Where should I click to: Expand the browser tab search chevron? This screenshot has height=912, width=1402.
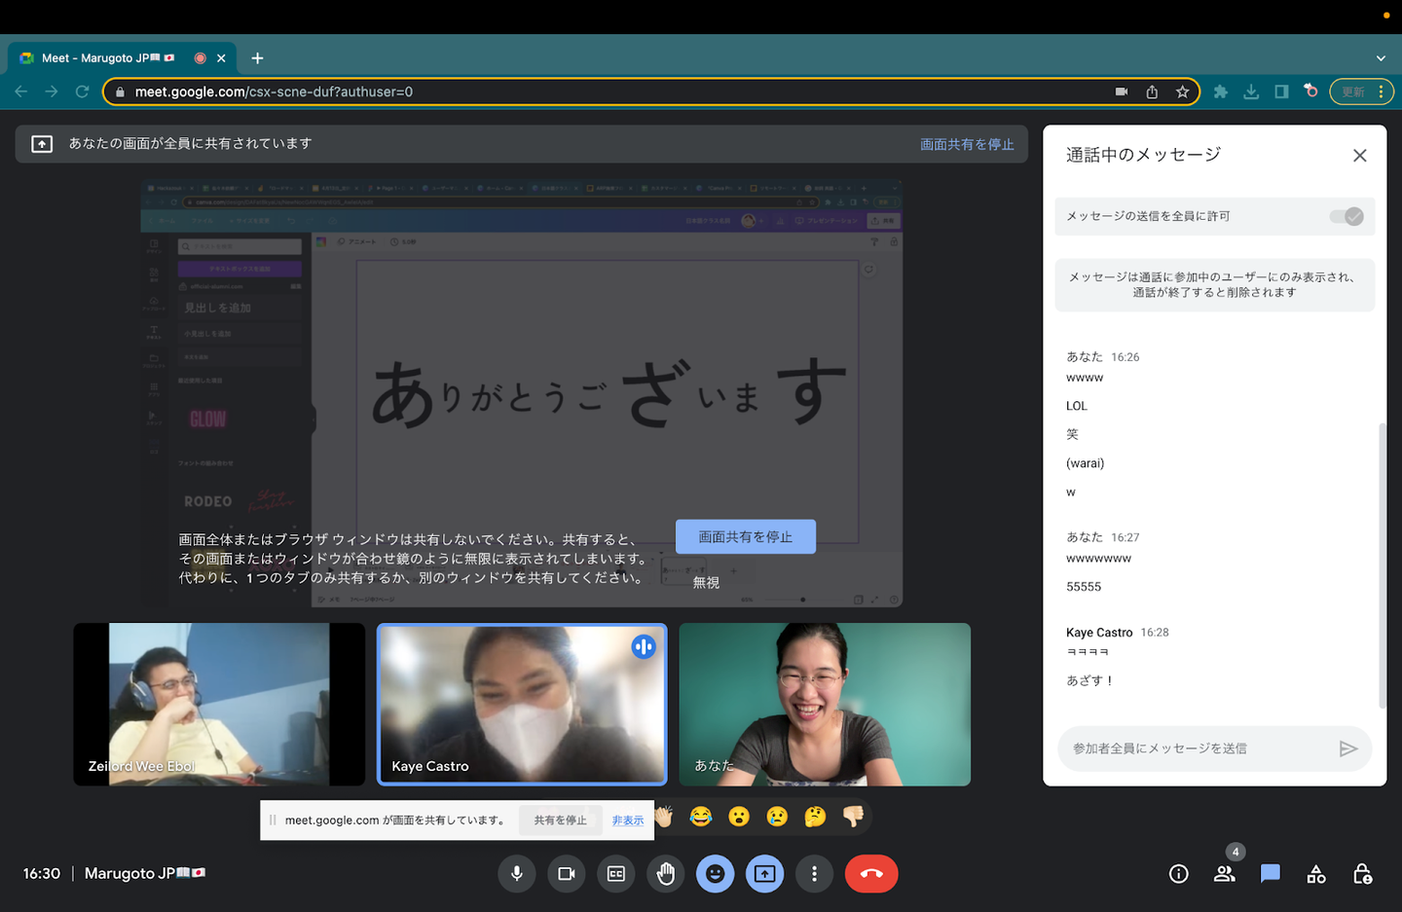click(x=1381, y=58)
